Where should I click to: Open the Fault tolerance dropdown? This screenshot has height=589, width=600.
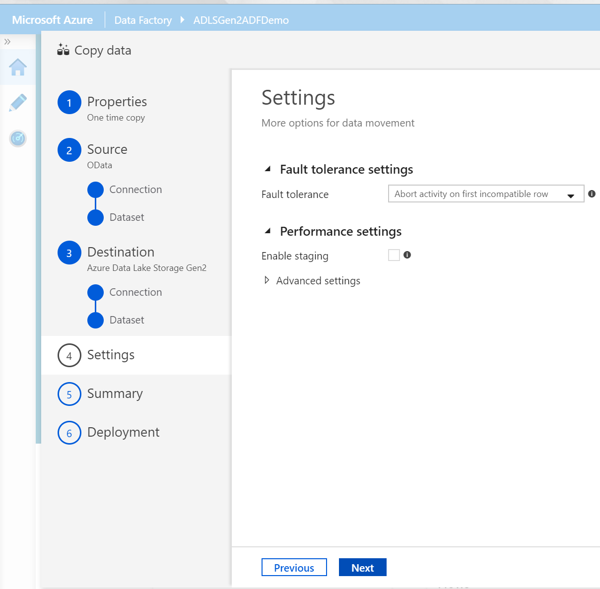tap(570, 194)
